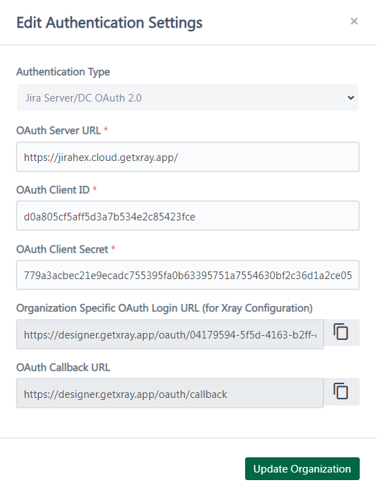Screen dimensions: 377x496
Task: Click the OAuth Callback URL label
Action: (x=64, y=368)
